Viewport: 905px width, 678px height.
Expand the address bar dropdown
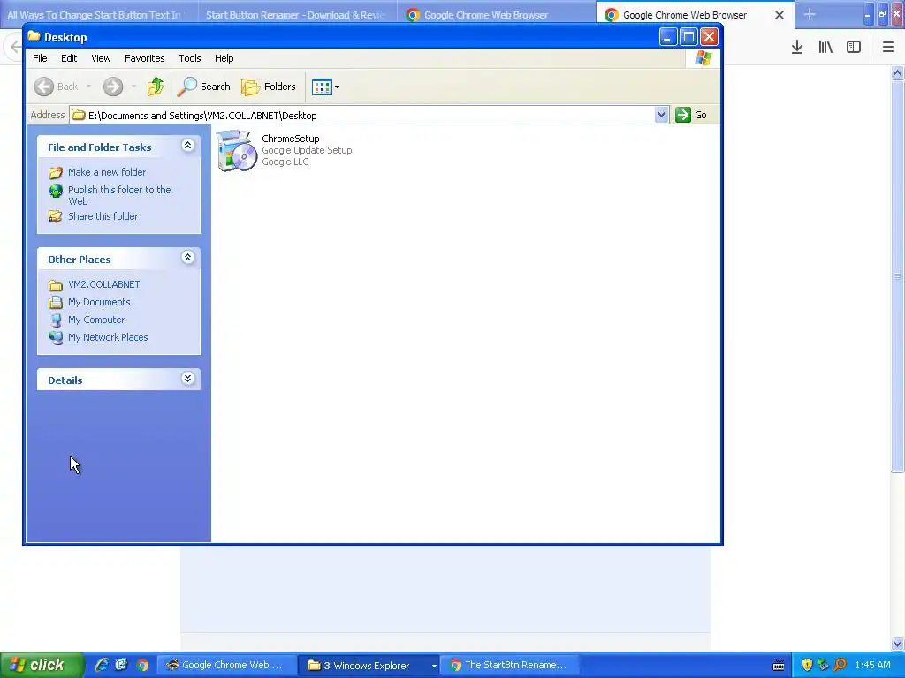click(661, 115)
